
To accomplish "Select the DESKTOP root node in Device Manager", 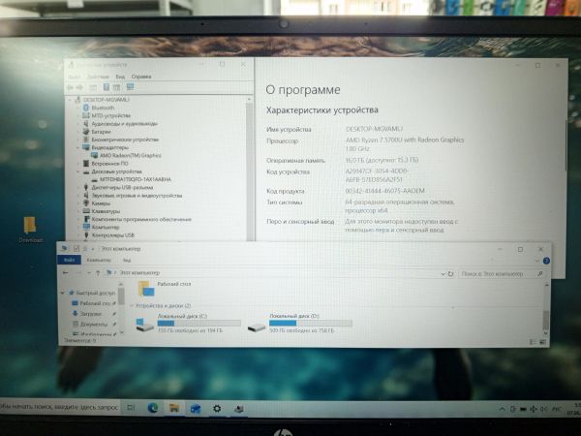I will [x=106, y=100].
